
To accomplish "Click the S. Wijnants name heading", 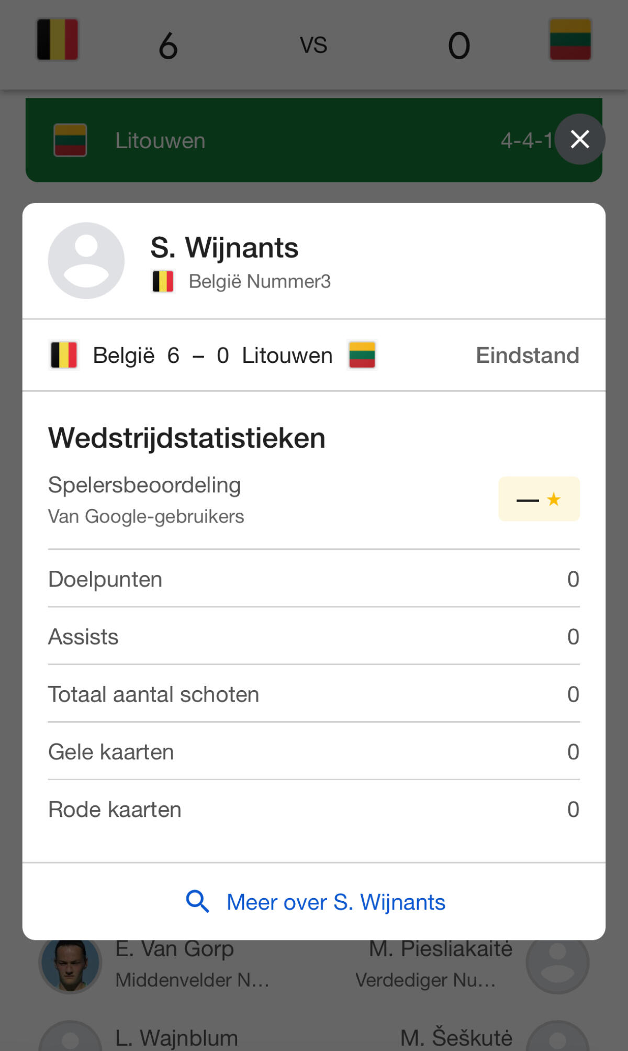I will tap(224, 248).
